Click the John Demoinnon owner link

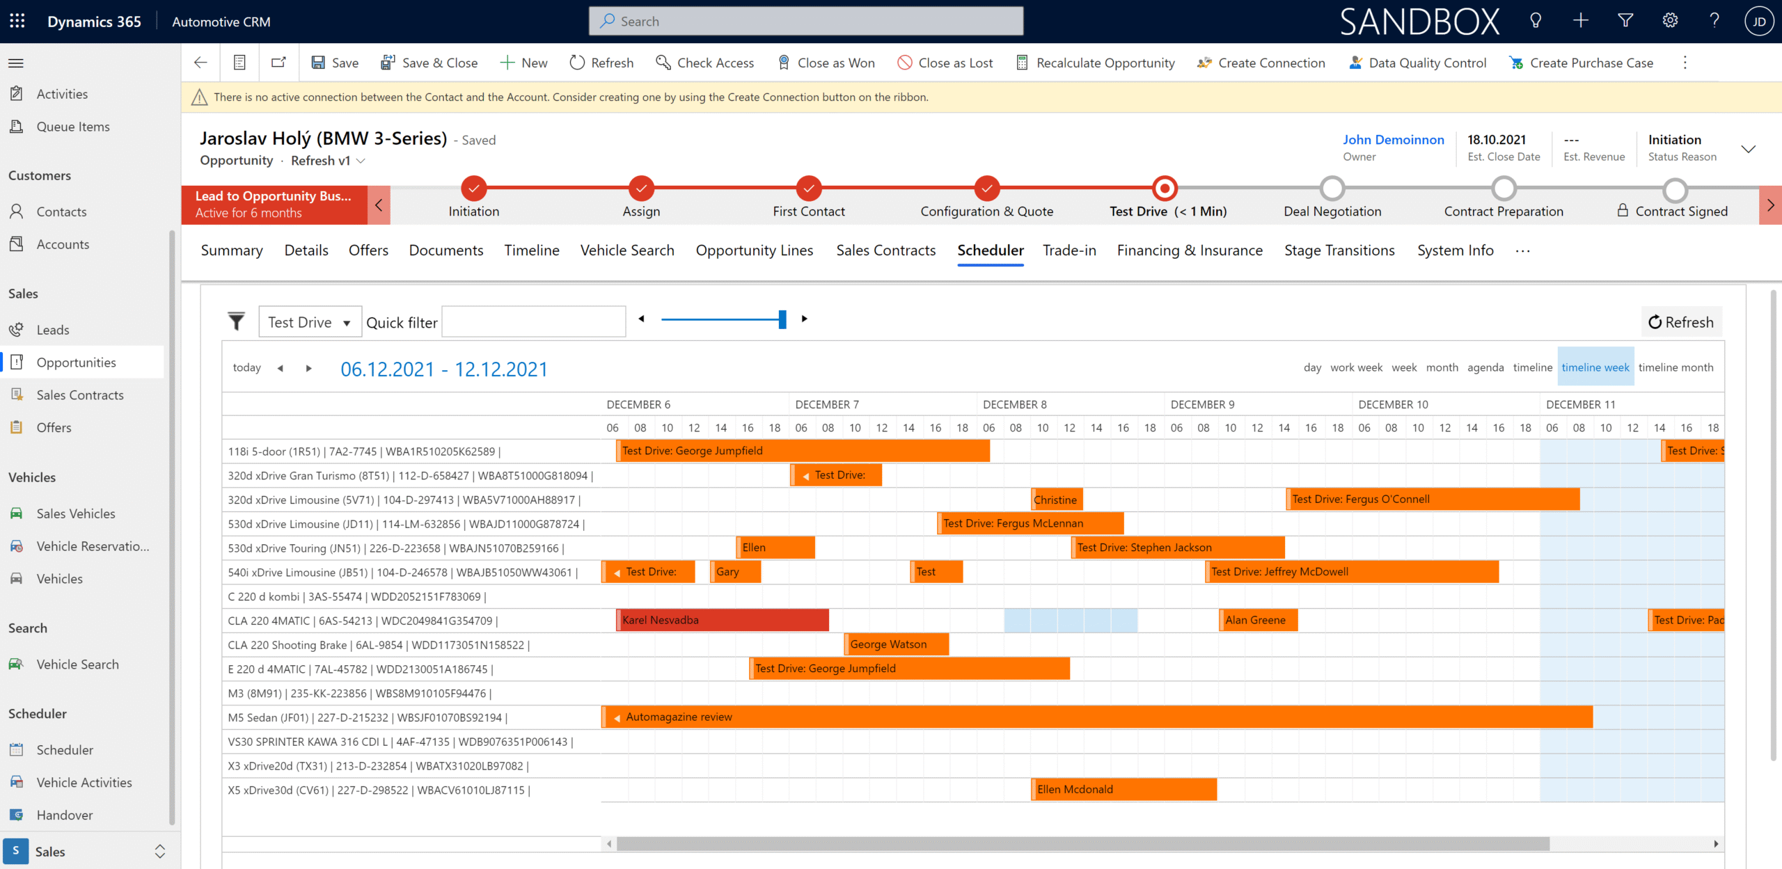(x=1393, y=140)
